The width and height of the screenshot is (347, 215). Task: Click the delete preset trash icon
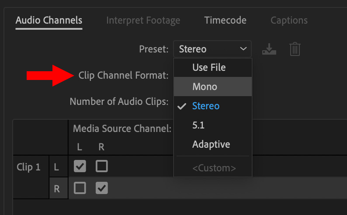295,49
